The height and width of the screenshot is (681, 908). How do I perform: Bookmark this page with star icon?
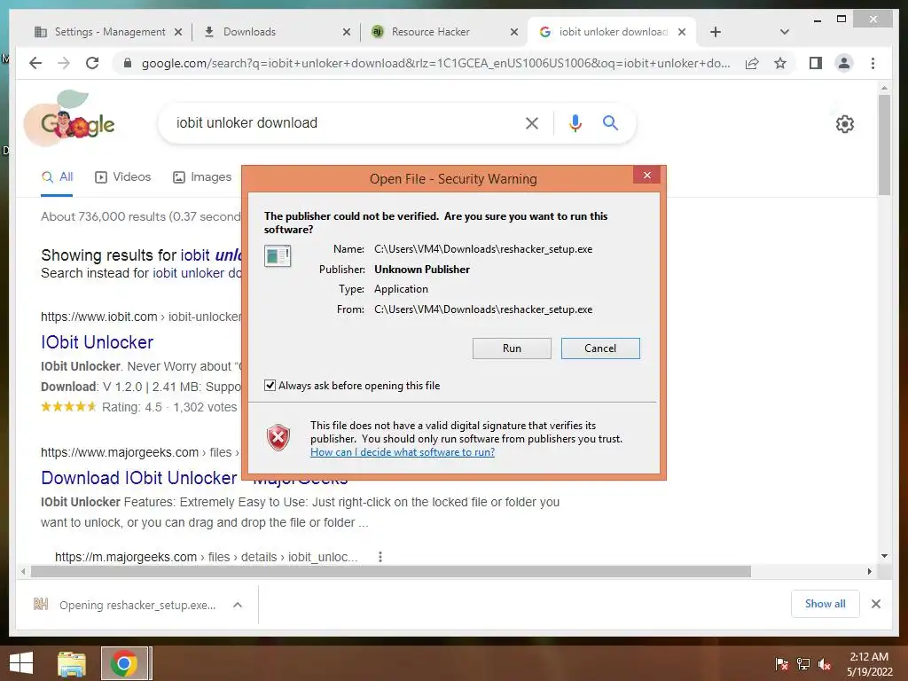(780, 63)
